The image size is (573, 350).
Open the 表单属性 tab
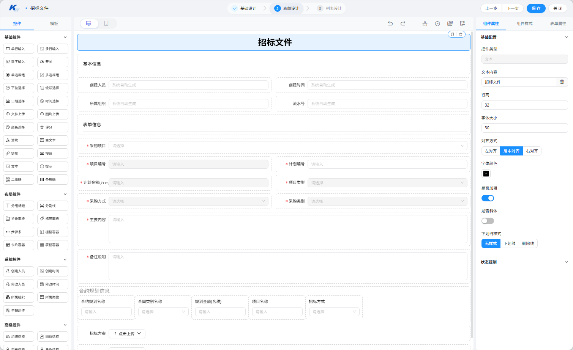[558, 24]
